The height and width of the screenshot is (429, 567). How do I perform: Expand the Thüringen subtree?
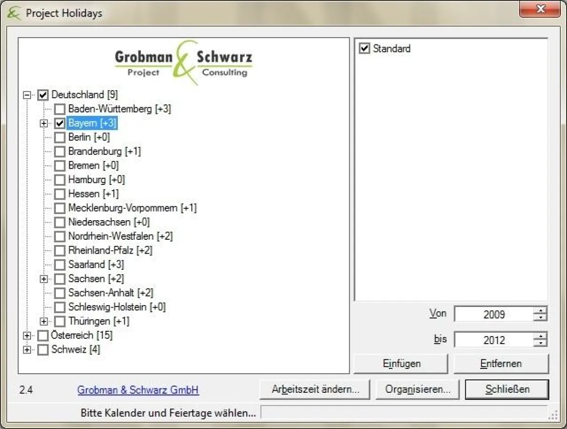tap(44, 322)
